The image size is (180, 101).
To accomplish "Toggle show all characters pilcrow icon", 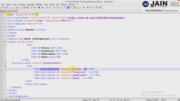I will click(x=64, y=8).
